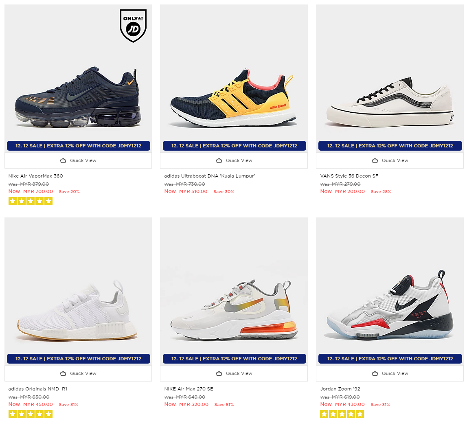Image resolution: width=467 pixels, height=421 pixels.
Task: Click basket icon under Jordan Zoom '92
Action: (375, 373)
